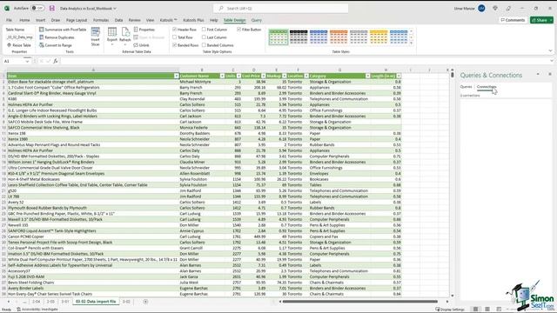The width and height of the screenshot is (557, 313).
Task: Apply the black table style
Action: click(x=299, y=37)
